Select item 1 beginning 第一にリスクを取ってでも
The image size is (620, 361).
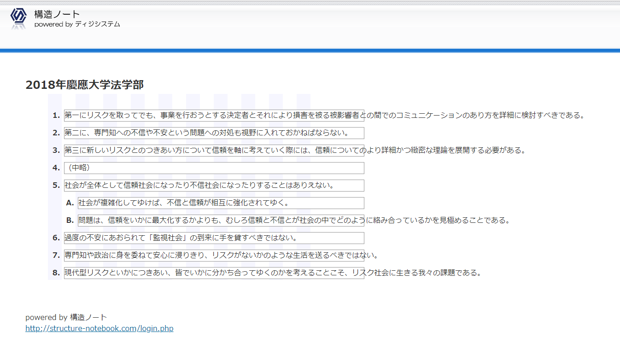coord(214,116)
